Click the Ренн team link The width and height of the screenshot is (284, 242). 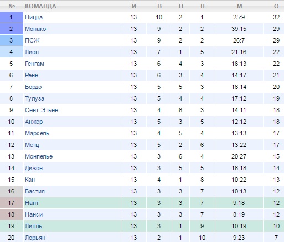32,75
